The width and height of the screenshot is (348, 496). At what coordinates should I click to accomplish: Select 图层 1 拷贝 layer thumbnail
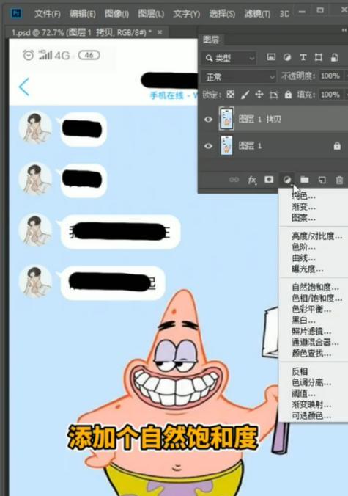pos(226,119)
